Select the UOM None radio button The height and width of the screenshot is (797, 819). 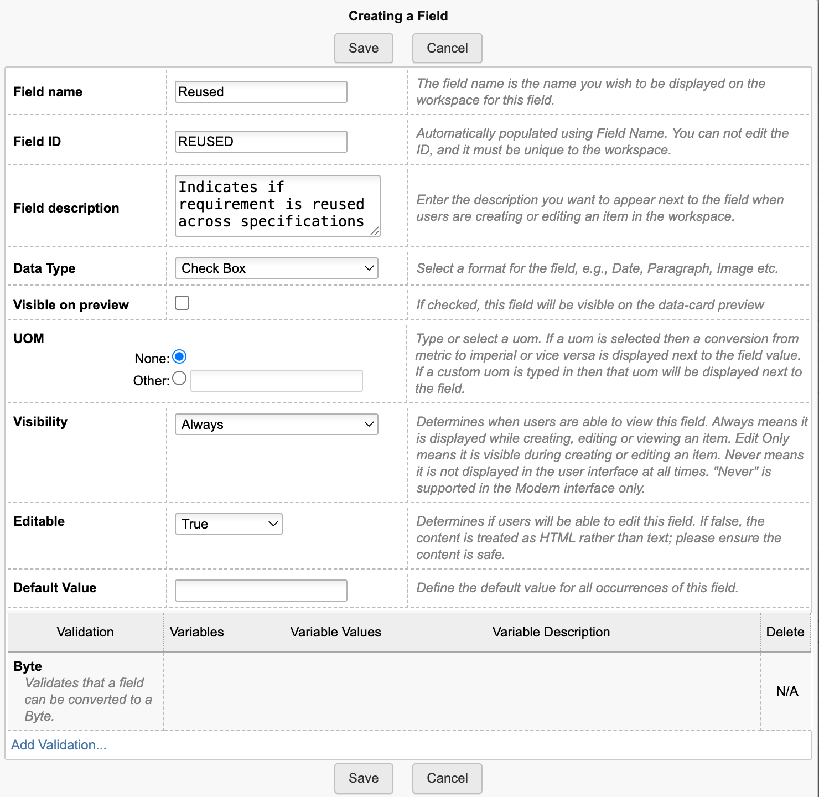(x=179, y=357)
